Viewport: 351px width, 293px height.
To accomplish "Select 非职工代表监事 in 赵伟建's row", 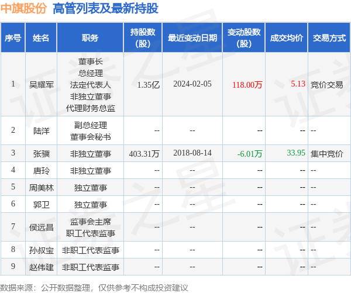I will (91, 267).
